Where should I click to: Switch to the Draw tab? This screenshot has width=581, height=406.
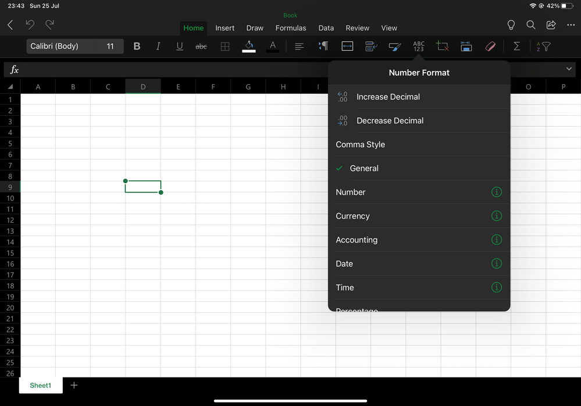click(255, 28)
